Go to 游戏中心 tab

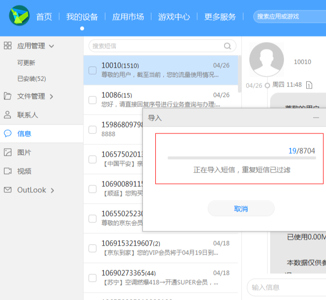174,17
